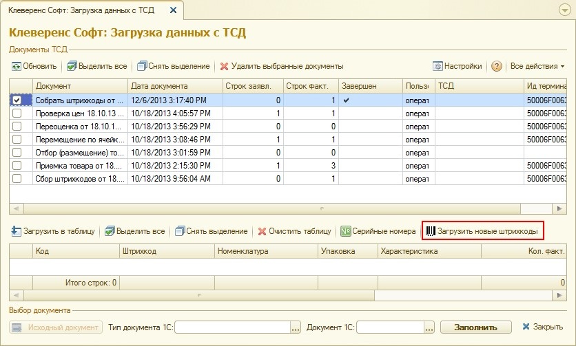Click Очистить таблицу label
The image size is (576, 346).
[300, 232]
